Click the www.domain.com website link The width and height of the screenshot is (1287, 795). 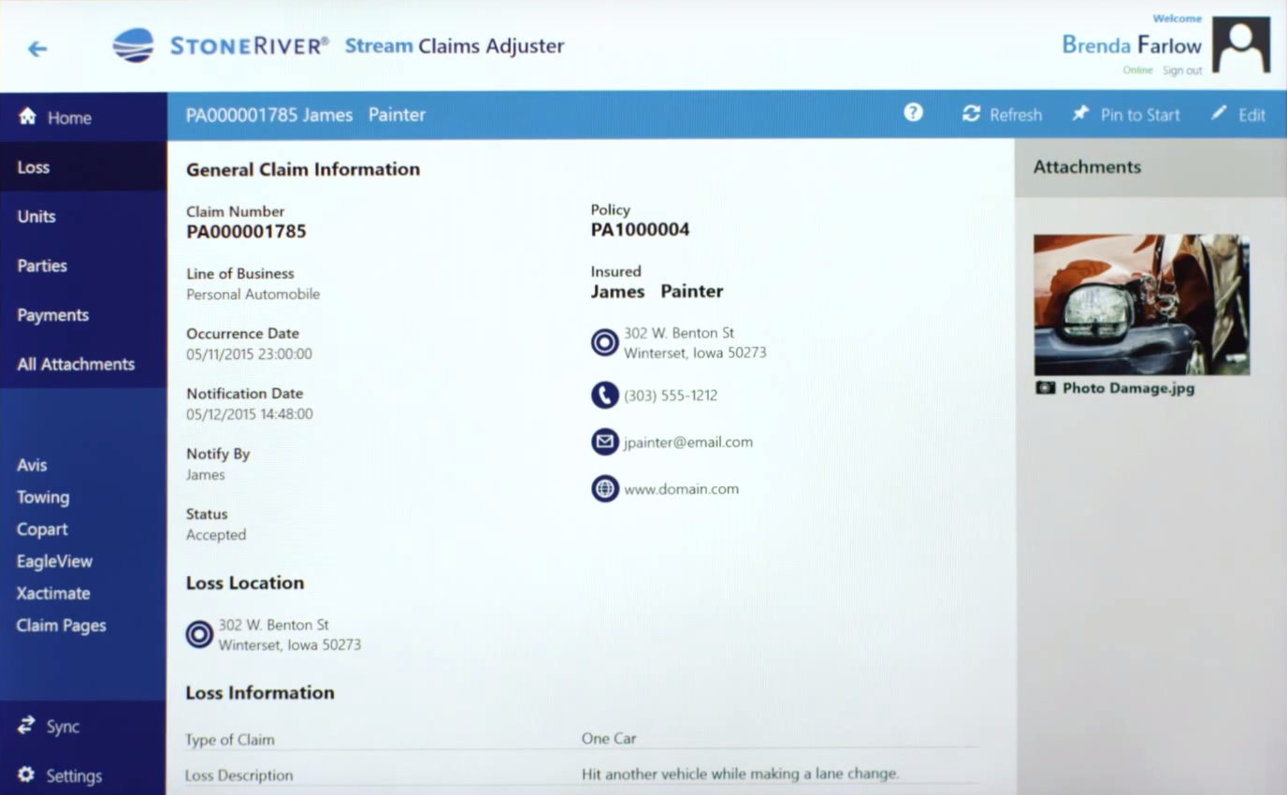[681, 488]
